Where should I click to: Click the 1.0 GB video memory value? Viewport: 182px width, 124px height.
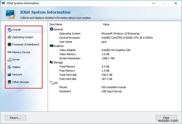pyautogui.click(x=105, y=54)
